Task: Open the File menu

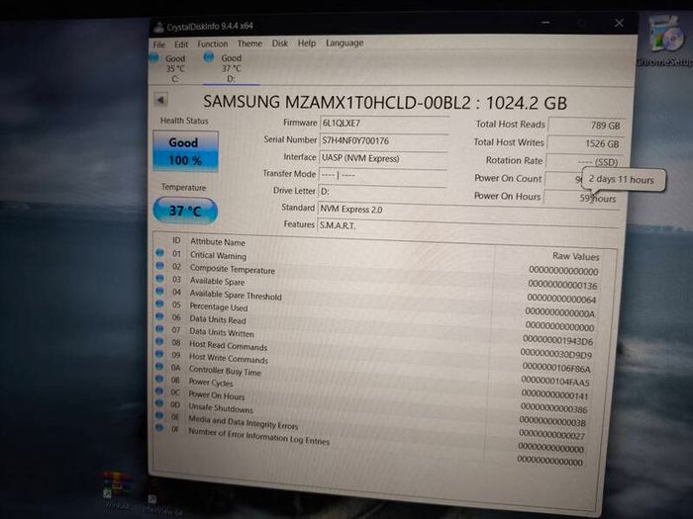Action: tap(159, 44)
